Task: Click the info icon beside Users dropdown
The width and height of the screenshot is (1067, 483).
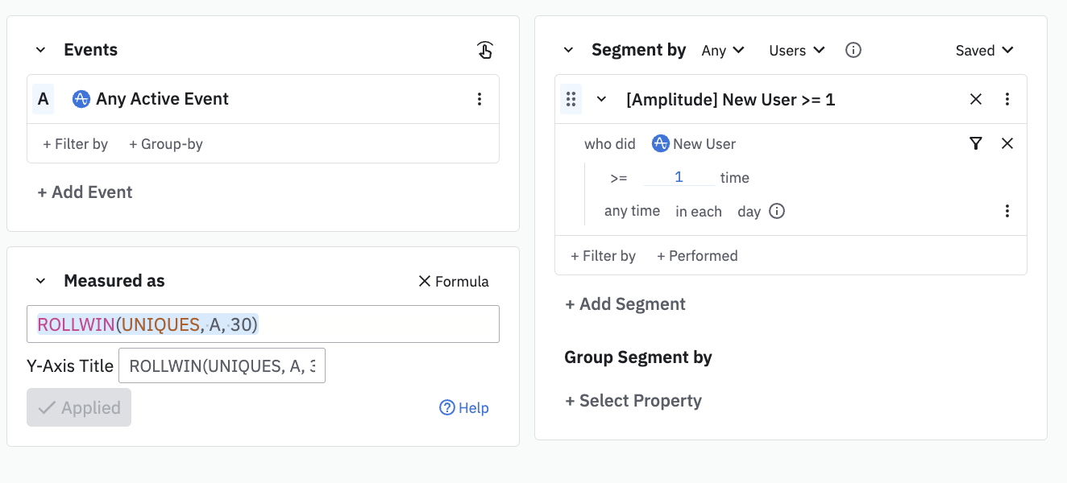Action: pyautogui.click(x=853, y=50)
